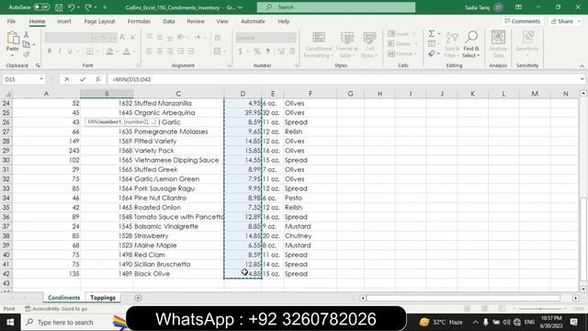Click the Share button

566,21
